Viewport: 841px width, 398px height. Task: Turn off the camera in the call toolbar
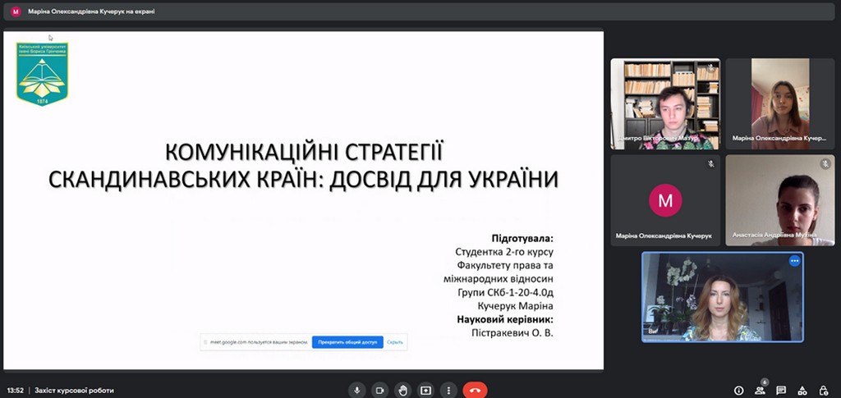tap(379, 390)
